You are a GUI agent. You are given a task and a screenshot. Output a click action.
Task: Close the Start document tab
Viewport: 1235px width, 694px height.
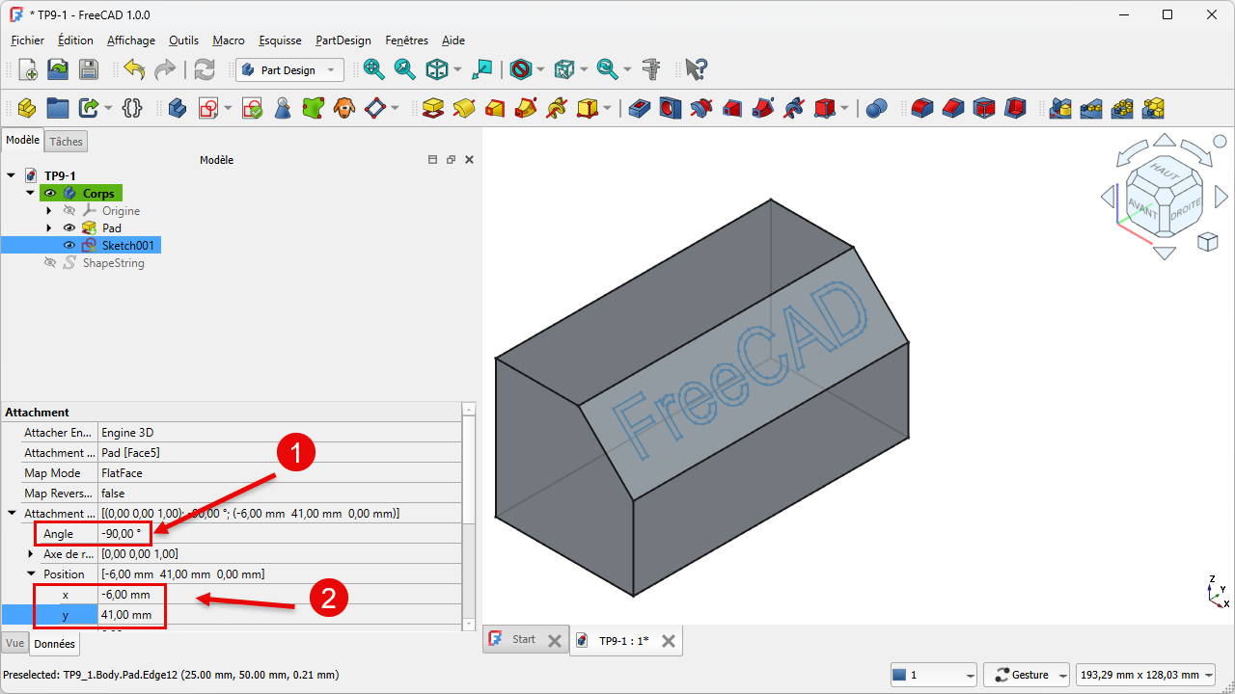coord(554,640)
